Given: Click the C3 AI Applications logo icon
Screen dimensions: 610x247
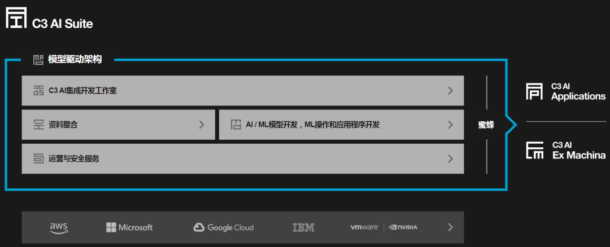Looking at the screenshot, I should point(534,91).
